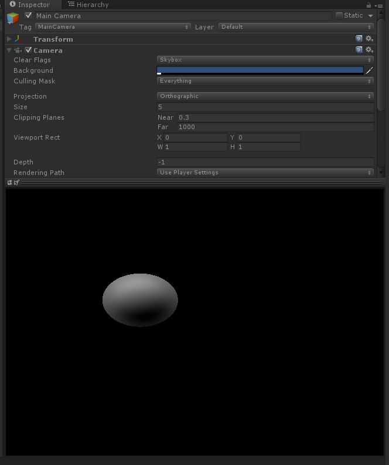Click the Camera component title
The width and height of the screenshot is (389, 465).
click(x=48, y=50)
